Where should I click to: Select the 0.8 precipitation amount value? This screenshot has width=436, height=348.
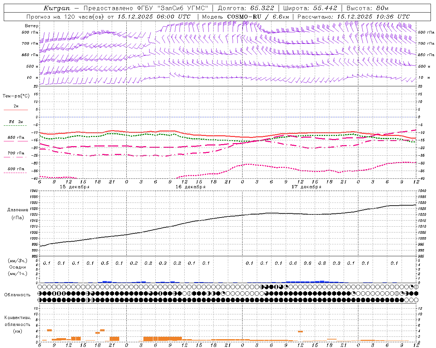[322, 263]
